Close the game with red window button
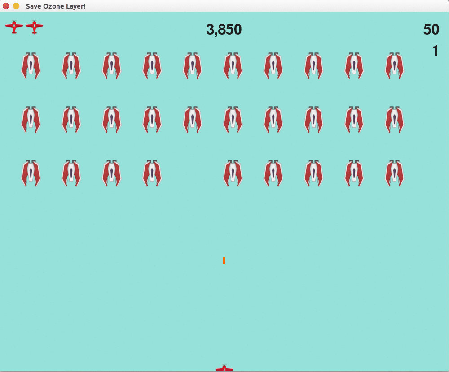449x372 pixels. point(6,6)
